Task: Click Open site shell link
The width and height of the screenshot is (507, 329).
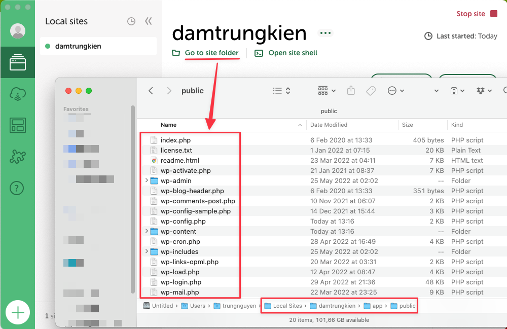Action: coord(293,53)
